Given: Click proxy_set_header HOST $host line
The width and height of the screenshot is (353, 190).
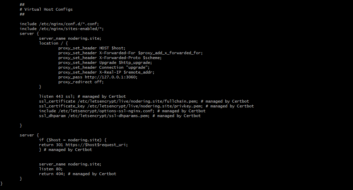Looking at the screenshot, I should pos(92,48).
